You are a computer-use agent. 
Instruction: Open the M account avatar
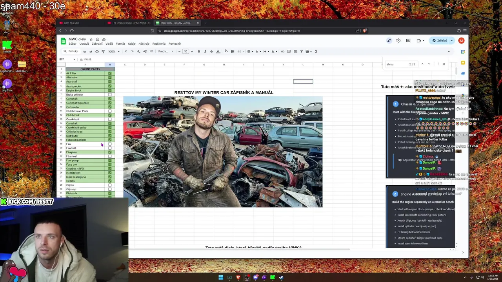461,40
